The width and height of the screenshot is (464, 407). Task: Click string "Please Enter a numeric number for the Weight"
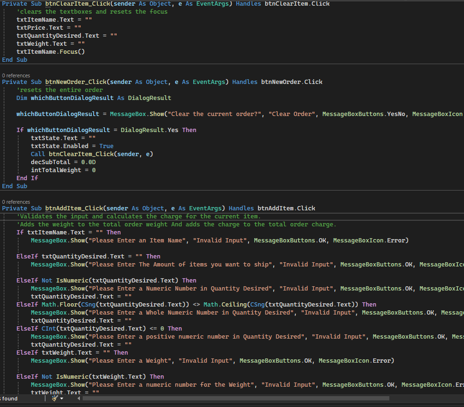172,385
